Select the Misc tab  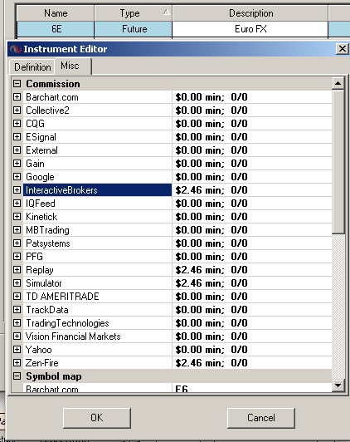pyautogui.click(x=73, y=66)
